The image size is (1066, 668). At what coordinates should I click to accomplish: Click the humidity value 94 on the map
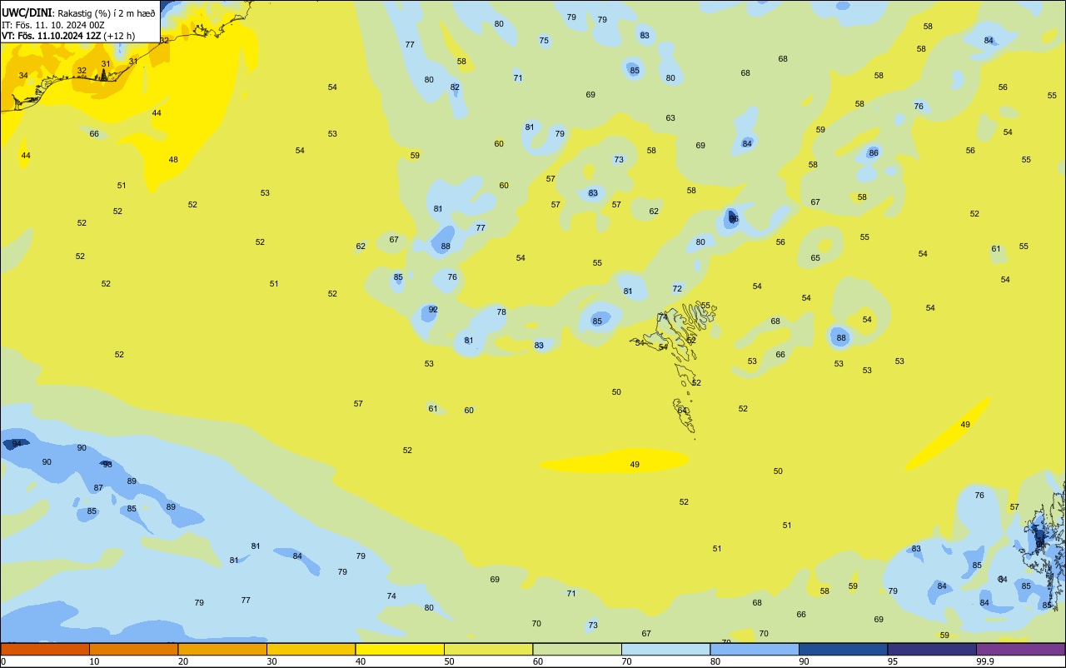pyautogui.click(x=17, y=444)
